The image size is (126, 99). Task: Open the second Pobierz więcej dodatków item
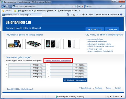coord(68,11)
